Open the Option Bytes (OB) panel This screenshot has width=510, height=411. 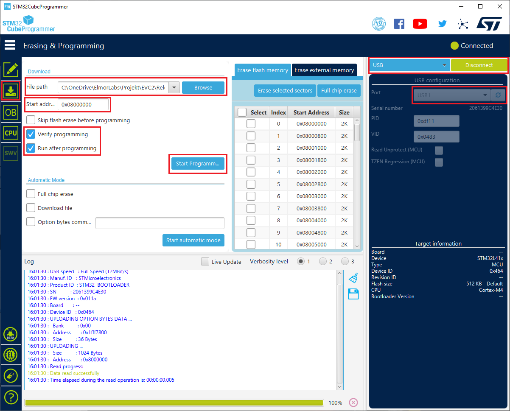tap(11, 112)
